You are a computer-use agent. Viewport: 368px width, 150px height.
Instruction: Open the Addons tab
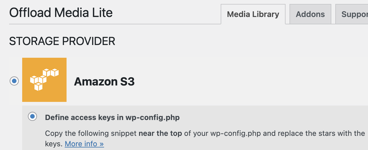click(x=310, y=14)
